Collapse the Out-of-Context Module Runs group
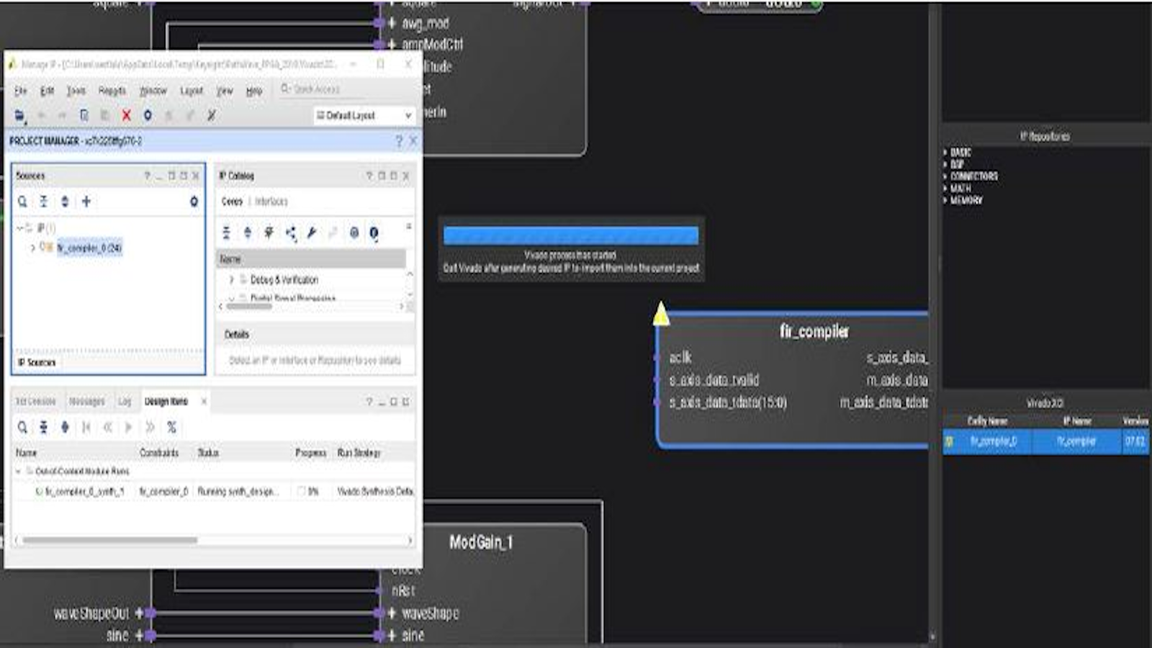This screenshot has height=648, width=1152. tap(19, 471)
